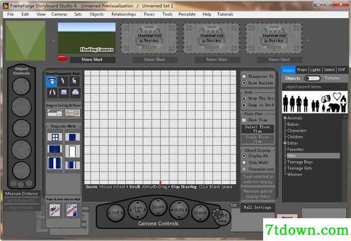351x241 pixels.
Task: Choose the middle wall tool in second row
Action: pos(63,92)
